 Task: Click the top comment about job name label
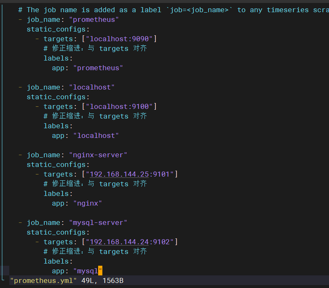point(174,10)
